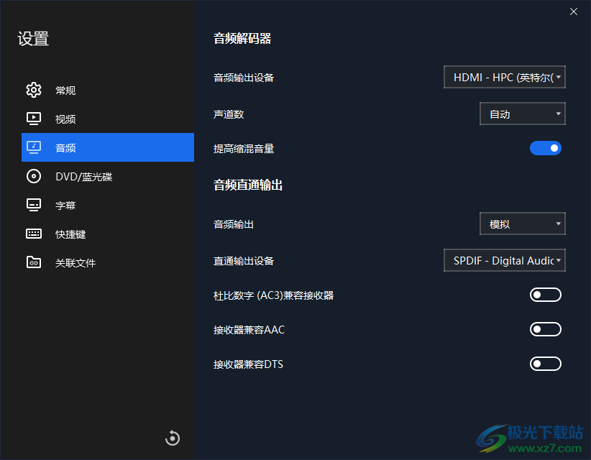Viewport: 591px width, 460px height.
Task: Click the 音频解码器 section heading
Action: click(x=242, y=38)
